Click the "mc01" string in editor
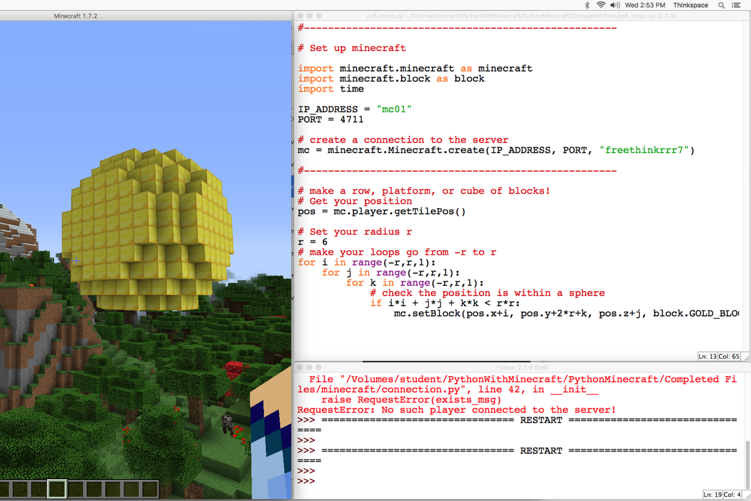The width and height of the screenshot is (751, 501). (394, 109)
